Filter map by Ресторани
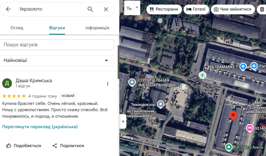 [164, 9]
